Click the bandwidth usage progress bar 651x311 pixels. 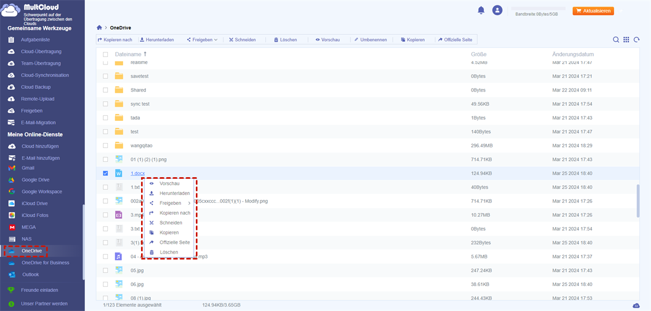click(x=538, y=9)
